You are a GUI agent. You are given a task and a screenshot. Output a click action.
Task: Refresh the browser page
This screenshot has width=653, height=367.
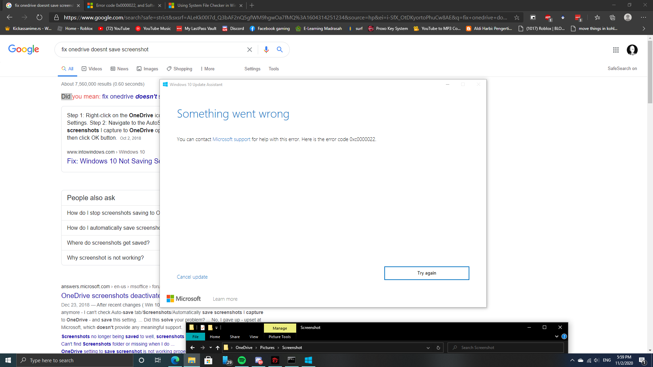point(39,17)
